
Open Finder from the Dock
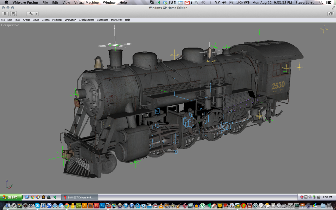pos(8,205)
